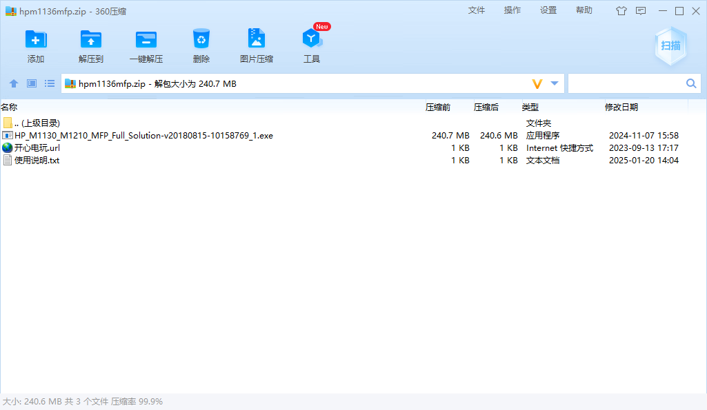Open the 设置 (Settings) menu

click(548, 10)
